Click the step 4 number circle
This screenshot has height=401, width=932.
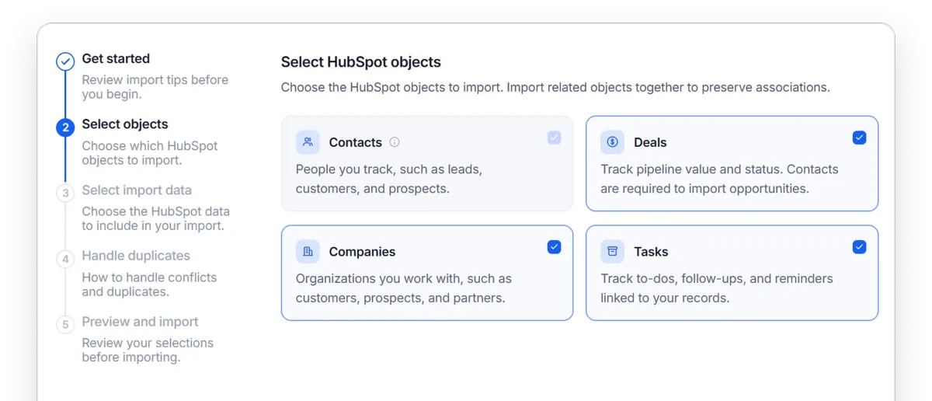(x=65, y=259)
